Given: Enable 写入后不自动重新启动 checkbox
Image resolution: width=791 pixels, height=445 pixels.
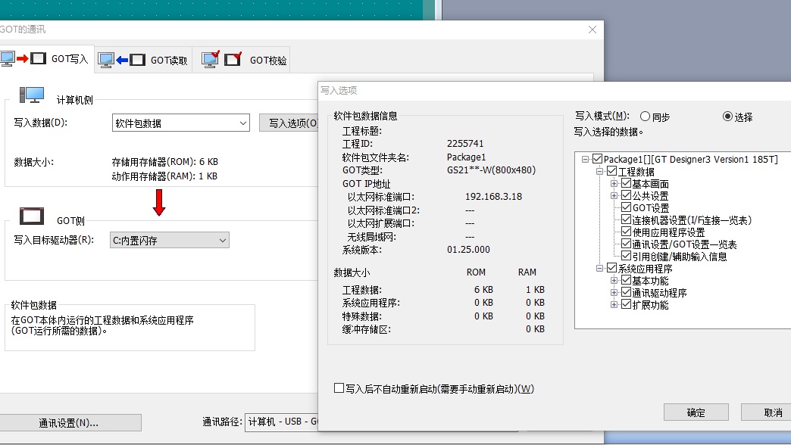Looking at the screenshot, I should click(339, 388).
